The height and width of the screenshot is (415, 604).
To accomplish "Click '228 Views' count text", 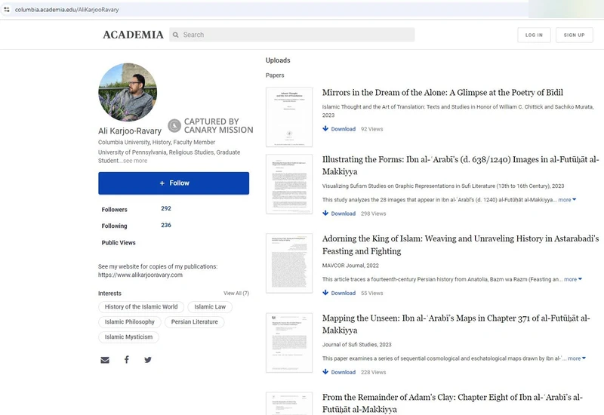I will point(373,372).
